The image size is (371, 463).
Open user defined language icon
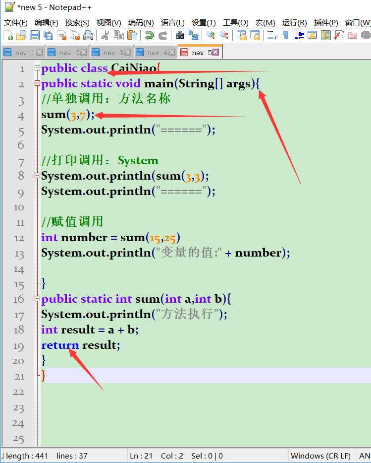tap(312, 35)
